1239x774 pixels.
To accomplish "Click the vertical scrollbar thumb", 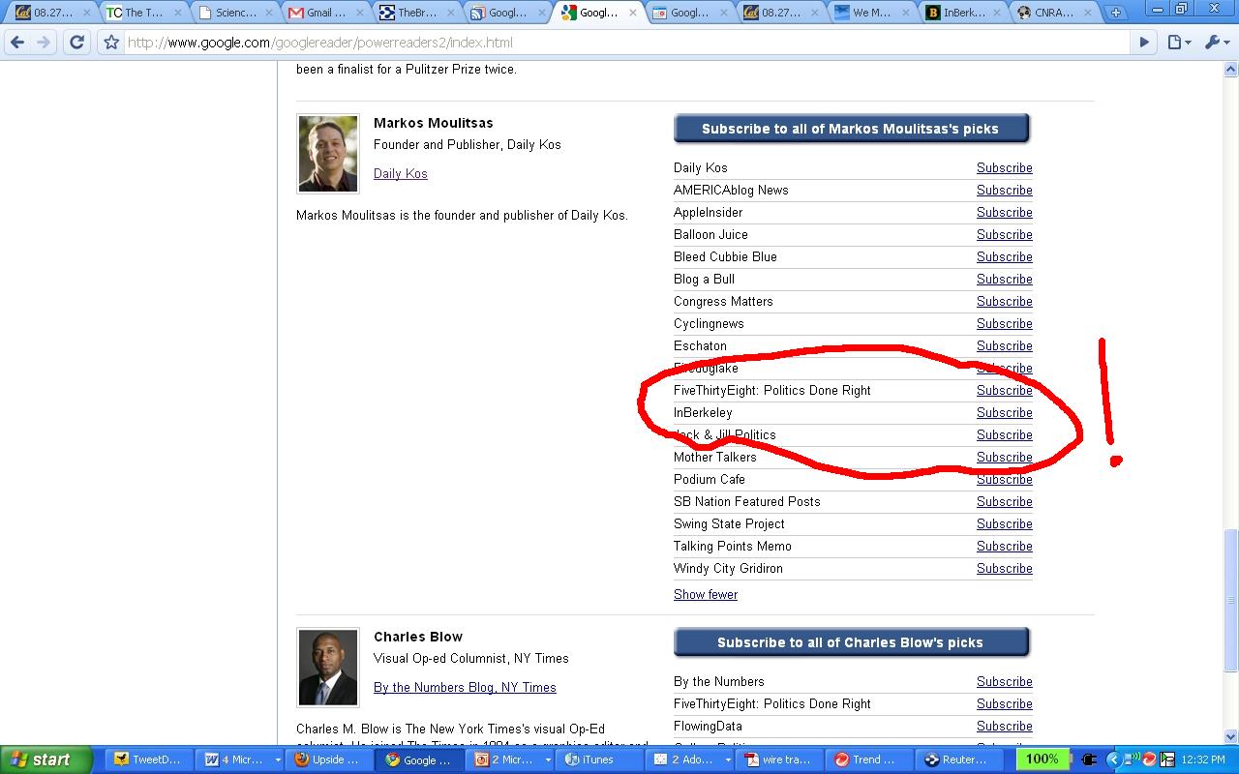I will [x=1231, y=600].
